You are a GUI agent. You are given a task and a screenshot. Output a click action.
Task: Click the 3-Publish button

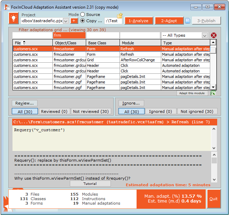coord(206,21)
